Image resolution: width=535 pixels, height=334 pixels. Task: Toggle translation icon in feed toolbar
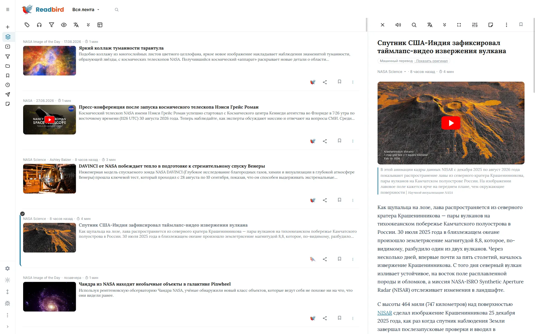click(76, 25)
